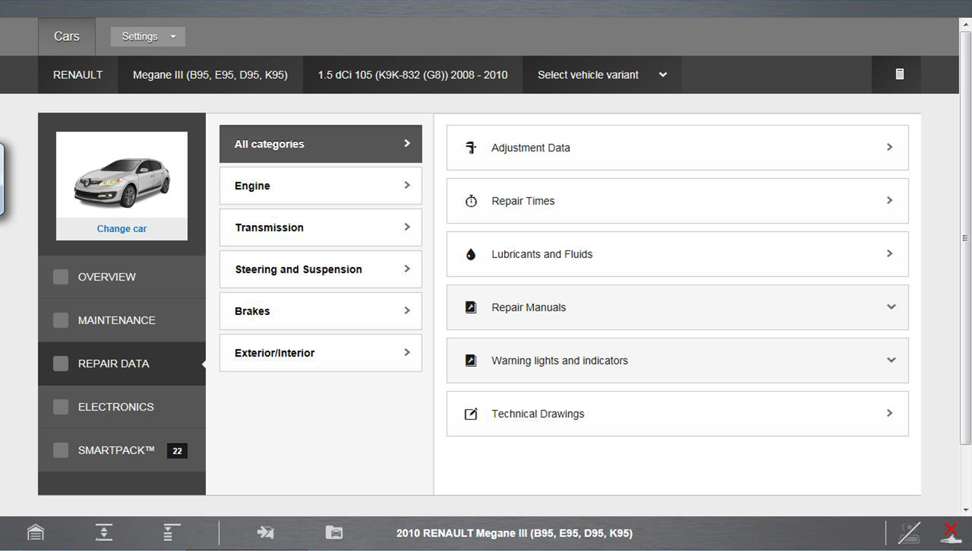The height and width of the screenshot is (551, 972).
Task: Click the list-indent icon in bottom bar
Action: pyautogui.click(x=171, y=533)
